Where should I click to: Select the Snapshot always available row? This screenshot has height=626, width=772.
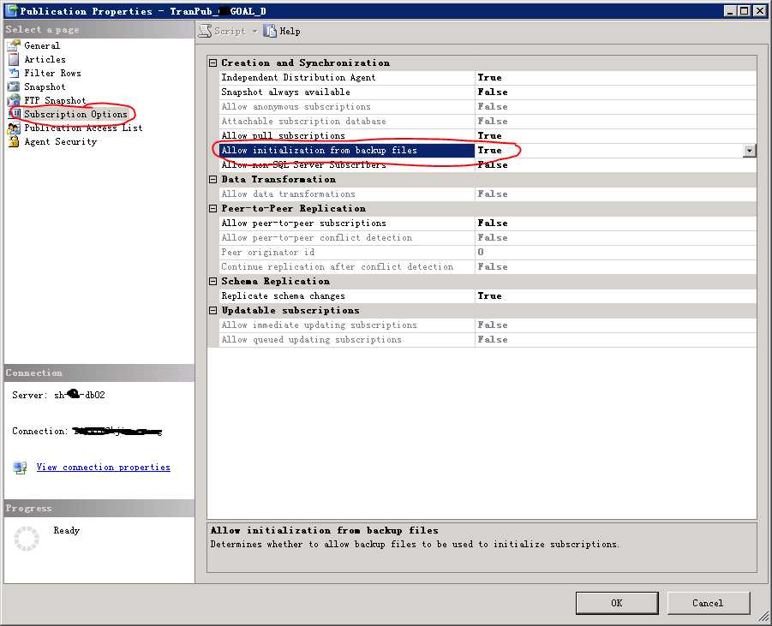click(488, 92)
